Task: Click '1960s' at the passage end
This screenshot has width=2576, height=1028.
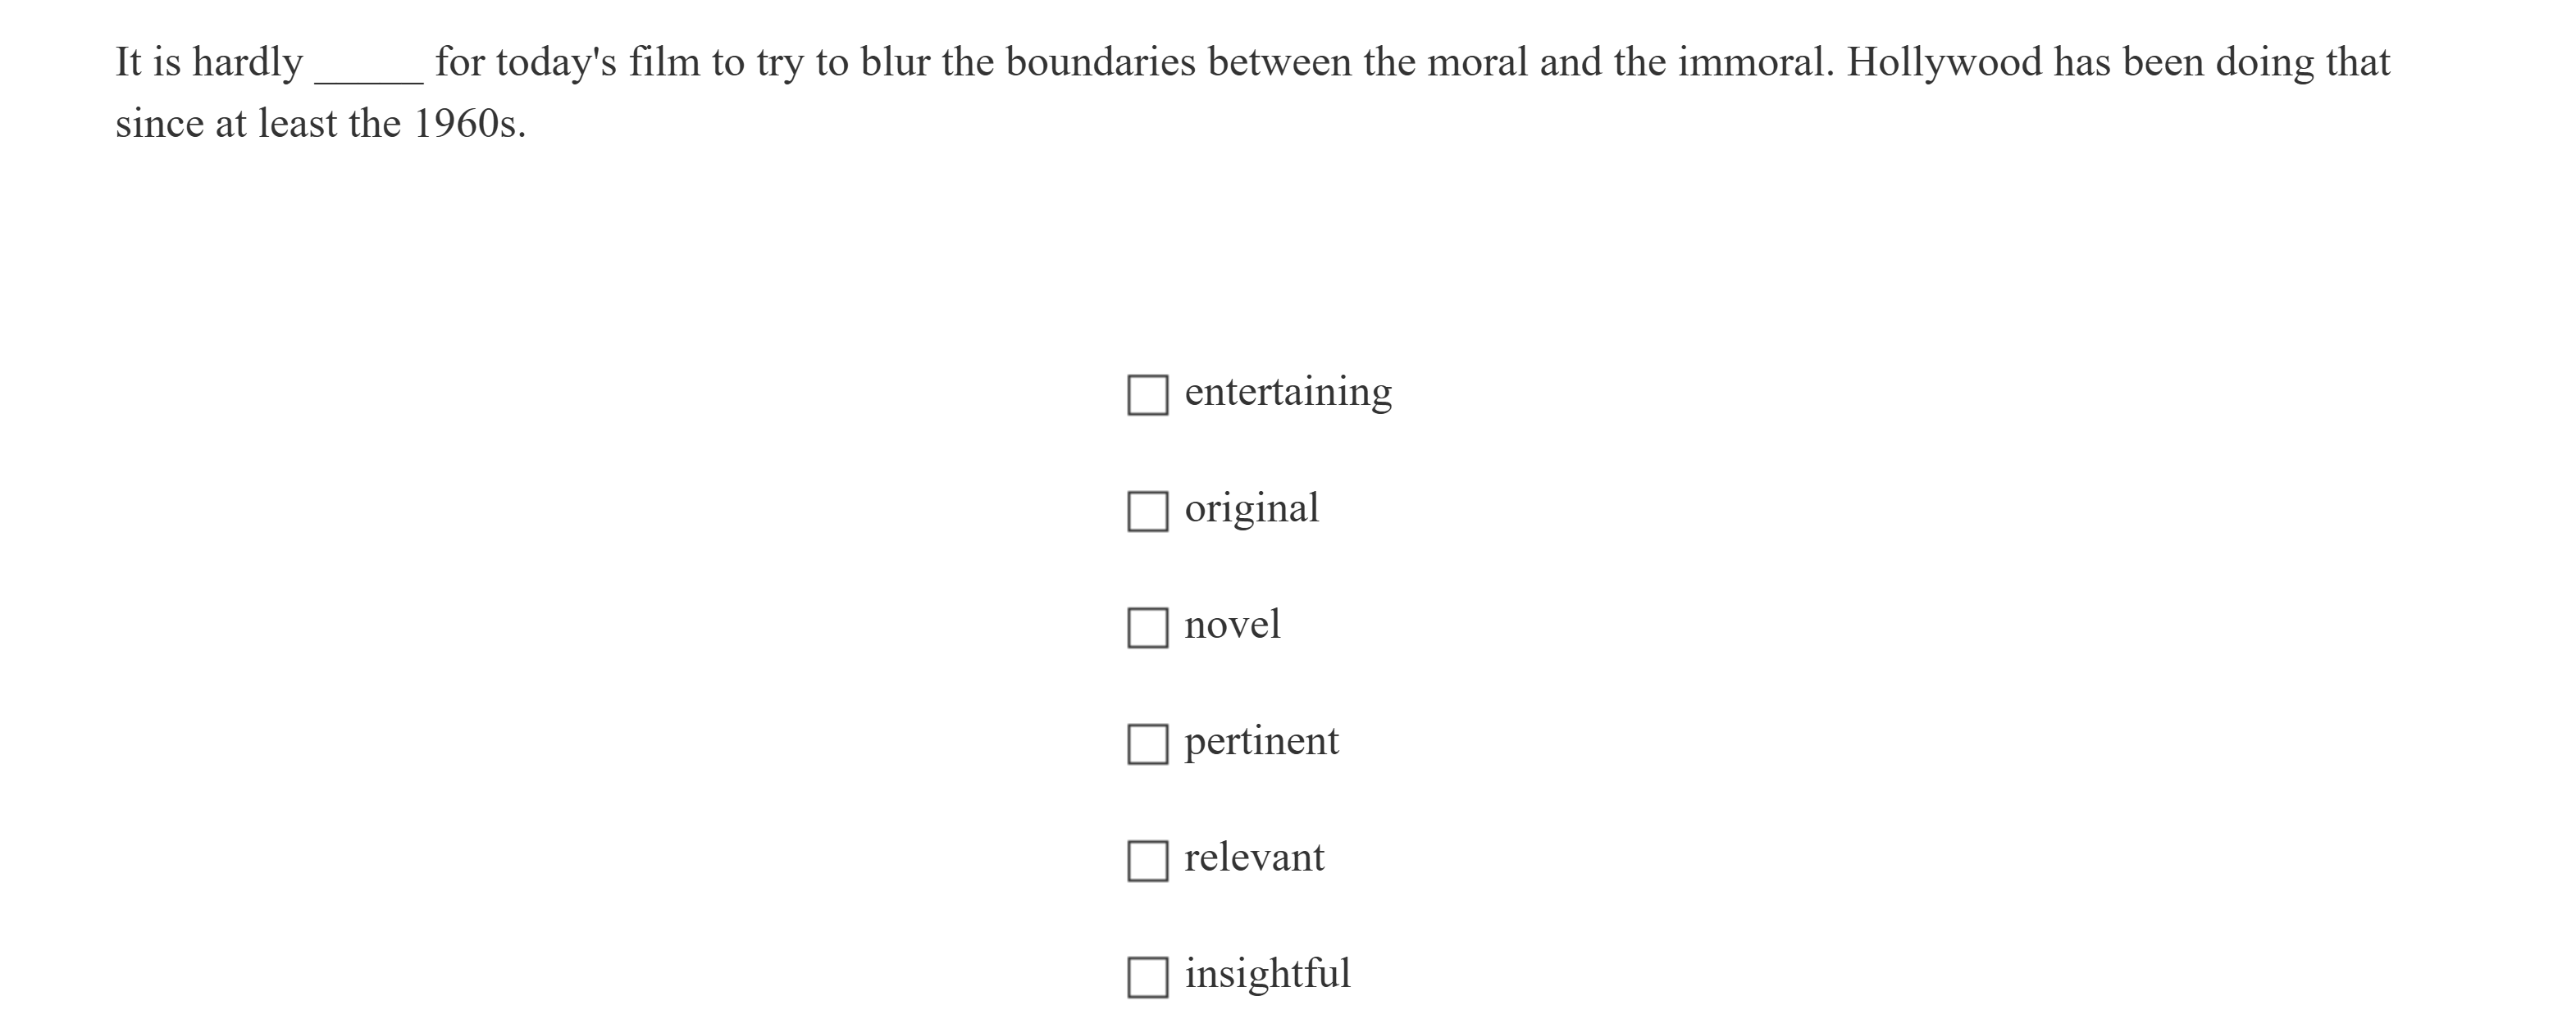Action: click(x=468, y=124)
